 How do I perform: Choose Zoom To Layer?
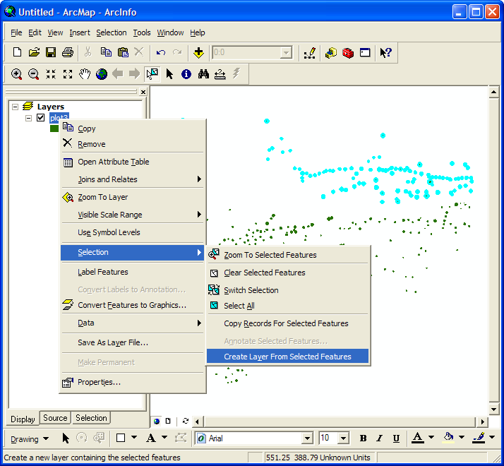[133, 197]
